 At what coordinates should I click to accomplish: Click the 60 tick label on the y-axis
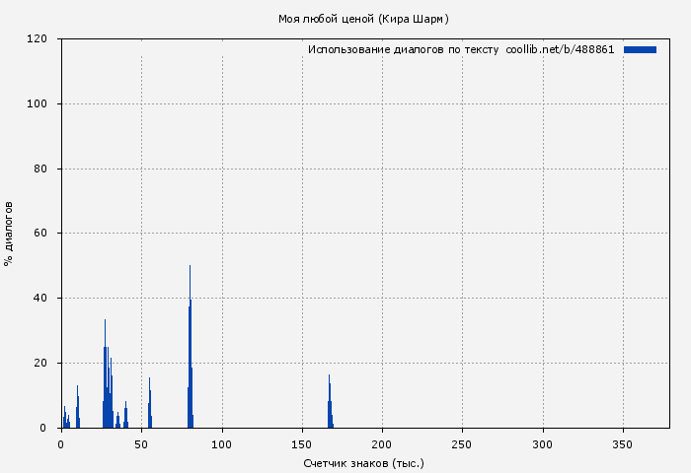point(40,234)
